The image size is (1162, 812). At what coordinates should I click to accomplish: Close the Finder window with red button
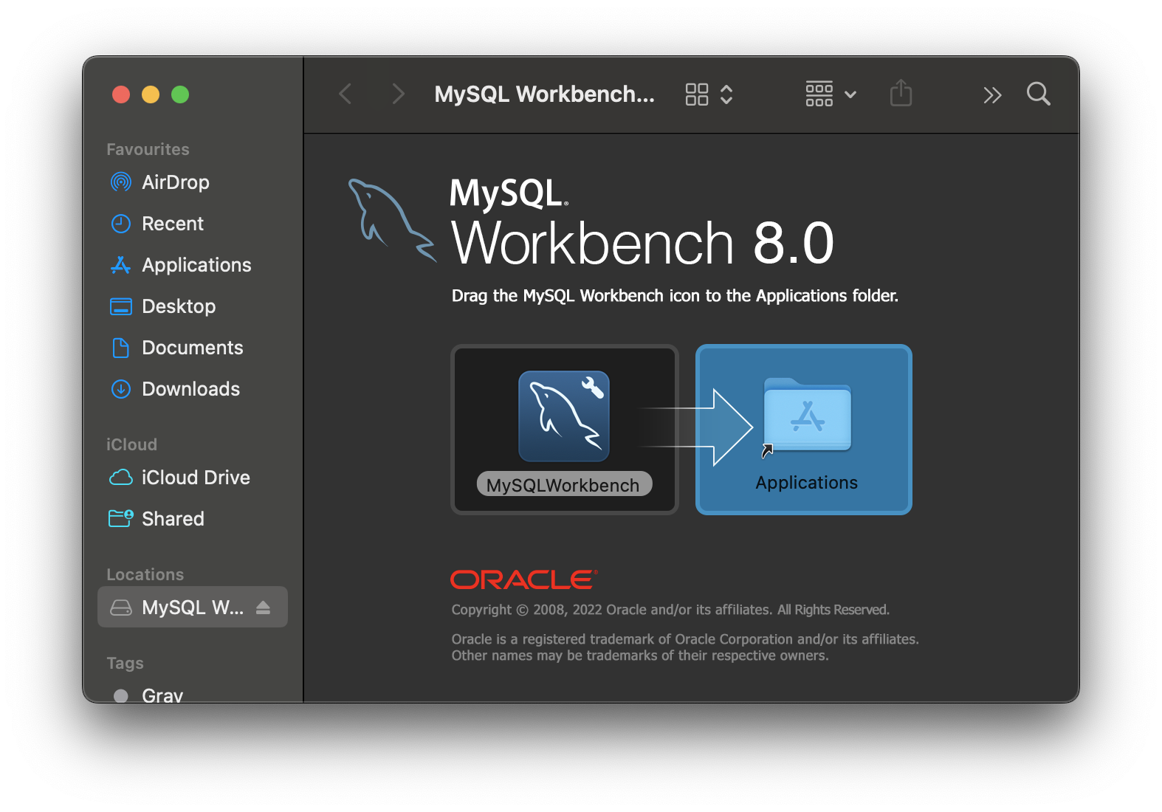pos(121,94)
